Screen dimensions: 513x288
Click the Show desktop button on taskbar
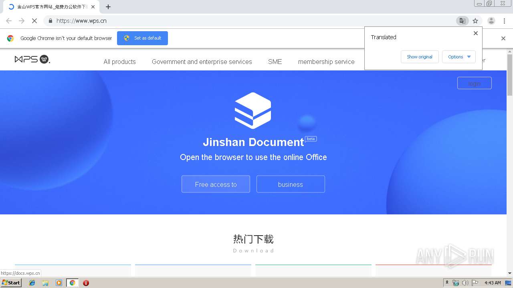[x=509, y=283]
